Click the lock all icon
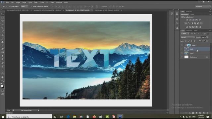 (194, 41)
